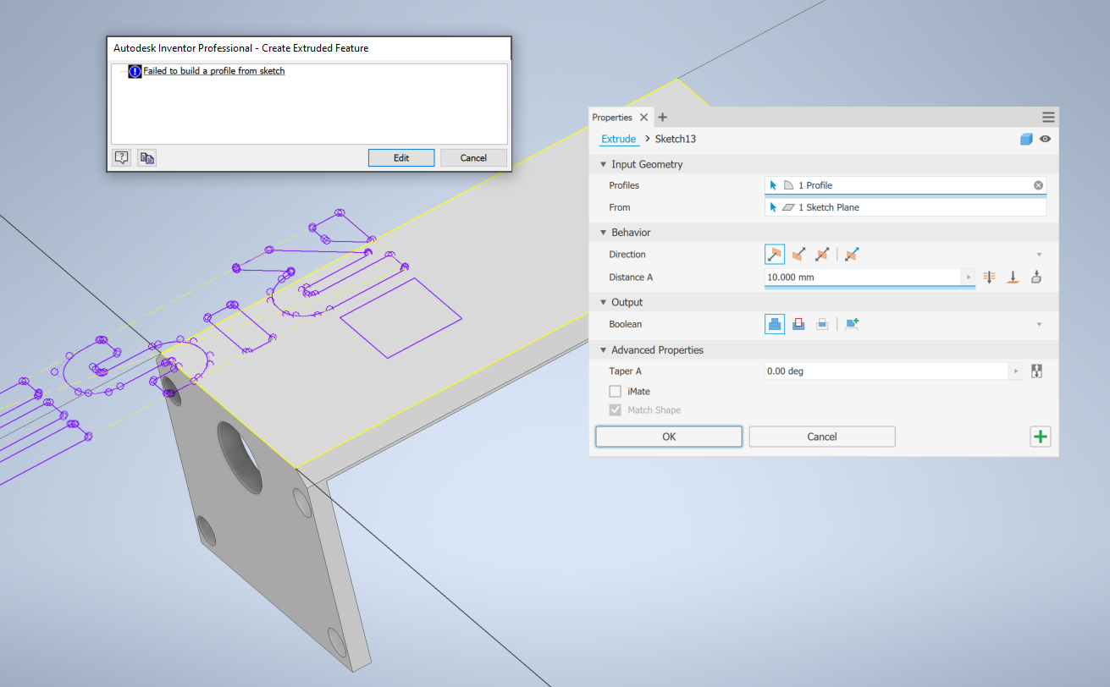The height and width of the screenshot is (687, 1110).
Task: Collapse the Input Geometry section
Action: (603, 164)
